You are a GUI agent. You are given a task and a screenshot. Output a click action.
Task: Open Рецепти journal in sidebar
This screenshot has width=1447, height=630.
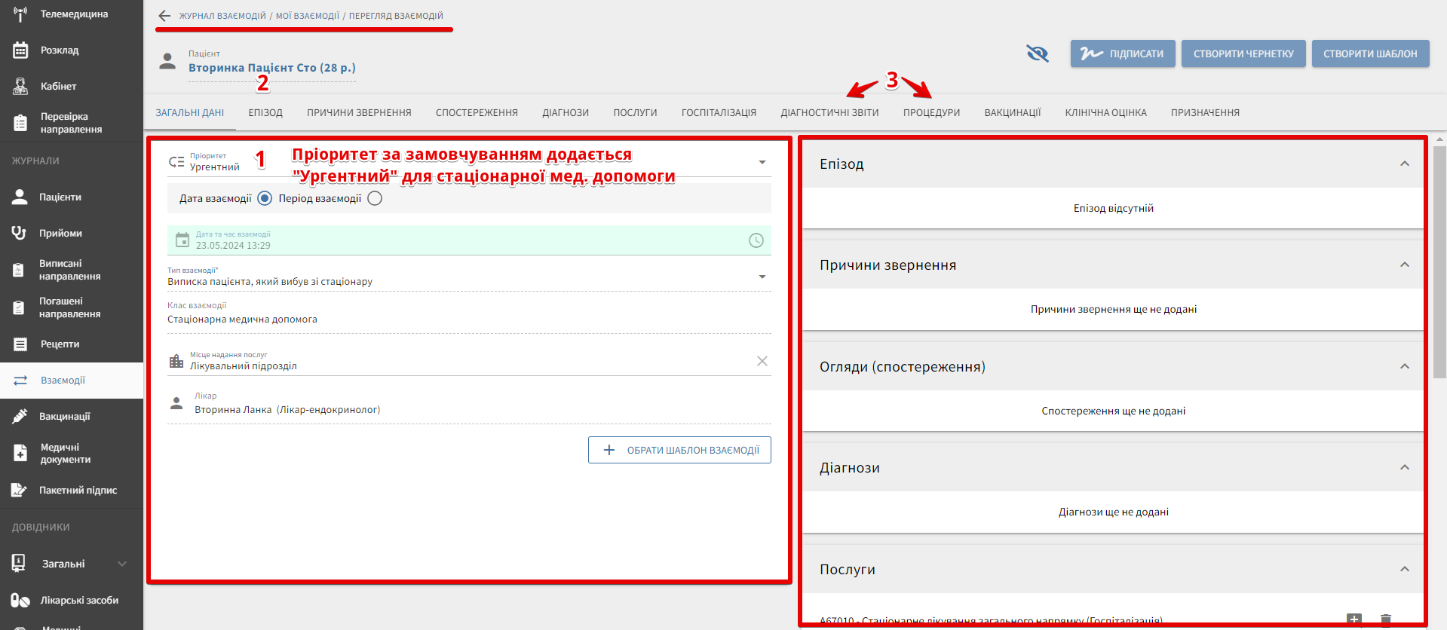[x=60, y=344]
